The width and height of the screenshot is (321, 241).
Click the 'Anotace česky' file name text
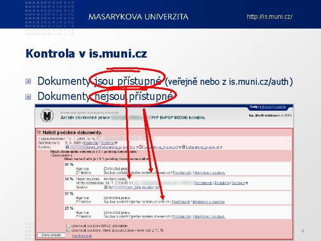click(x=115, y=179)
